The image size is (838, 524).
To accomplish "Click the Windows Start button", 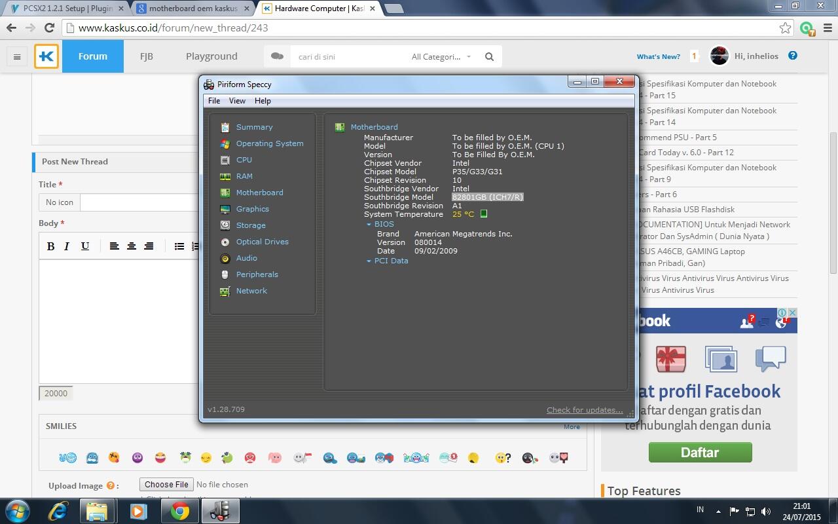I will [x=18, y=511].
